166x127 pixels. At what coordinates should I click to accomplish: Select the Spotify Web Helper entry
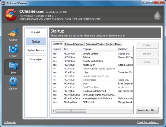(x=92, y=61)
